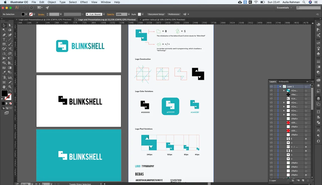Hide the S text layer item
The height and width of the screenshot is (185, 322).
click(x=271, y=139)
